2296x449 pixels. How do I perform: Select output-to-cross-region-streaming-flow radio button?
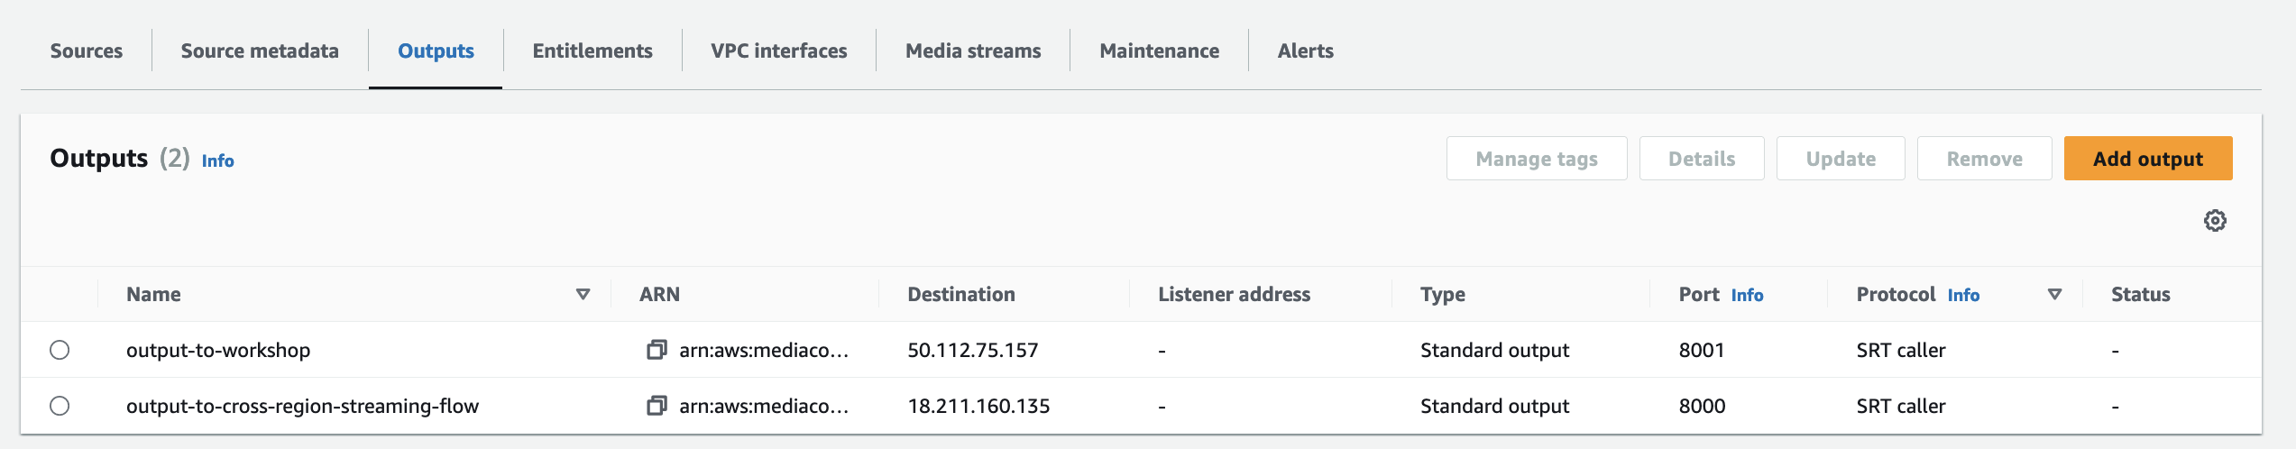tap(60, 406)
